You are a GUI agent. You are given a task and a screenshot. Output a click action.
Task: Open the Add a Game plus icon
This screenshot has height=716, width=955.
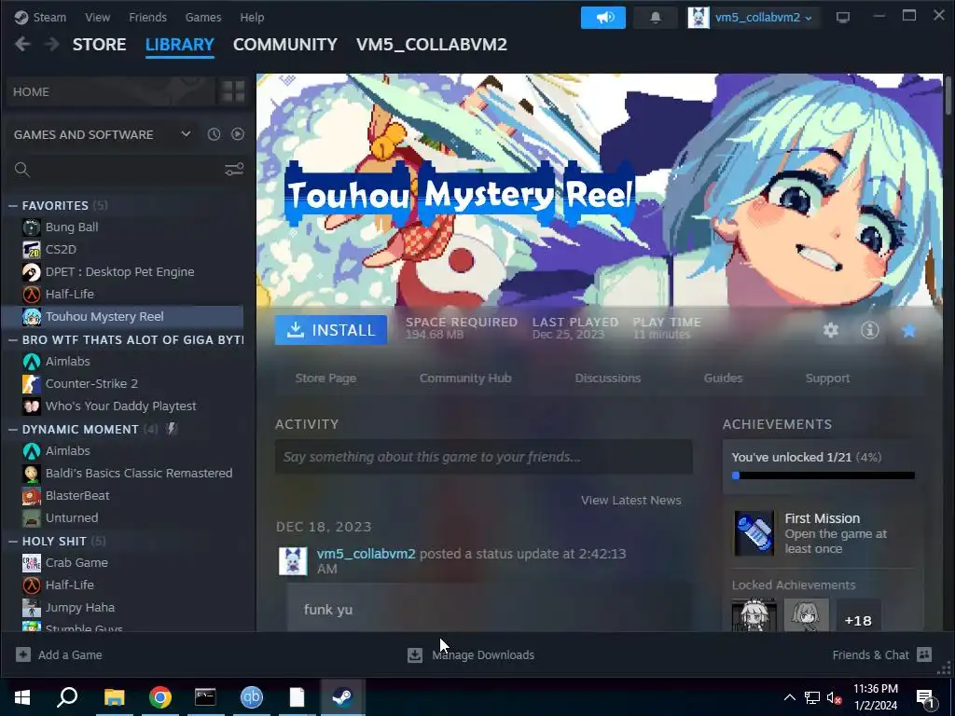23,654
